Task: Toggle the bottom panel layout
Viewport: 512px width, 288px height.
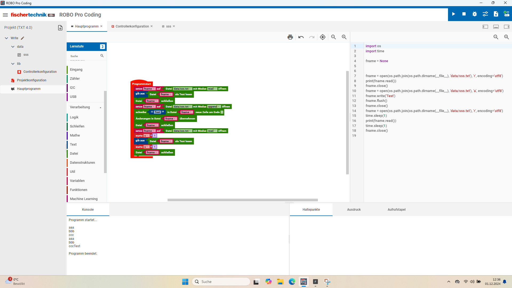Action: [x=496, y=27]
